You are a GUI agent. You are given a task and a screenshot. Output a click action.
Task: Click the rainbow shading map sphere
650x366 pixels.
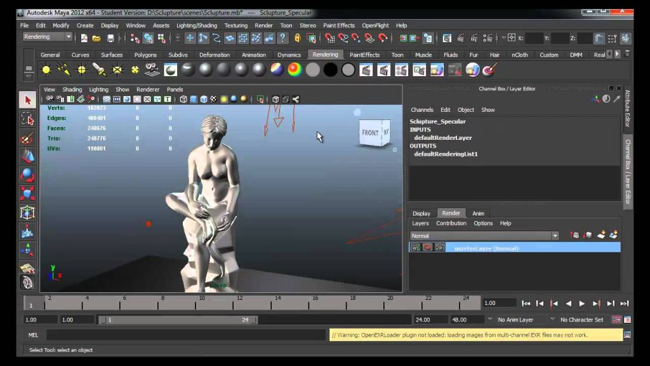tap(295, 70)
